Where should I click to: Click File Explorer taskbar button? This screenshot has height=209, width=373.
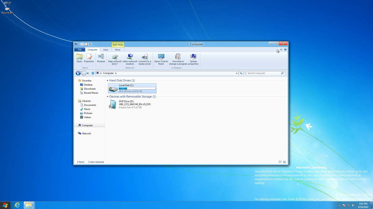(29, 205)
